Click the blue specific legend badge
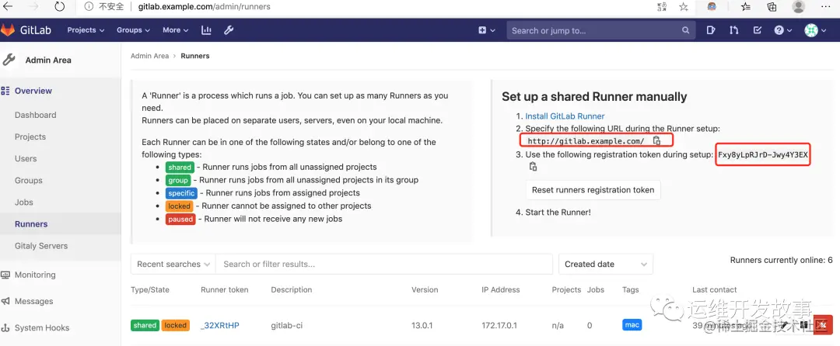The image size is (840, 346). pyautogui.click(x=181, y=193)
